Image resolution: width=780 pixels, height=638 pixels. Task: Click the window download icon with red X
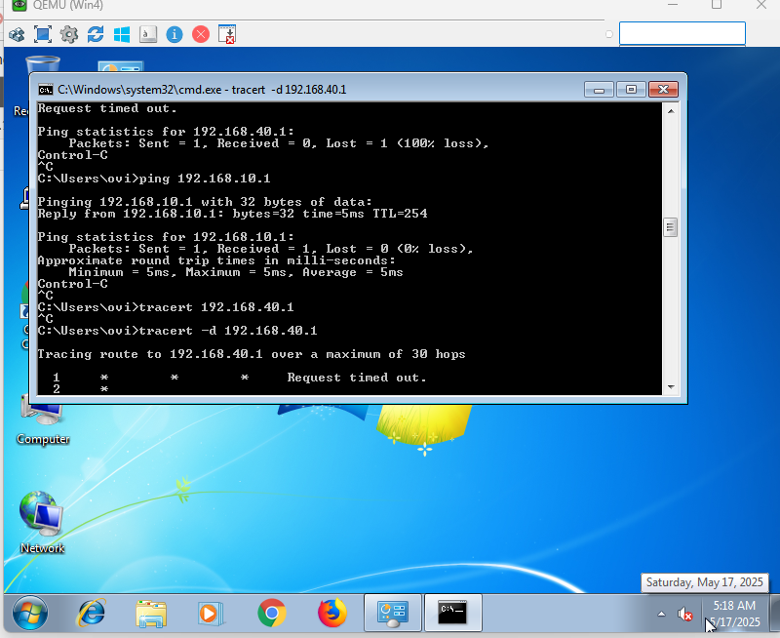pyautogui.click(x=227, y=34)
